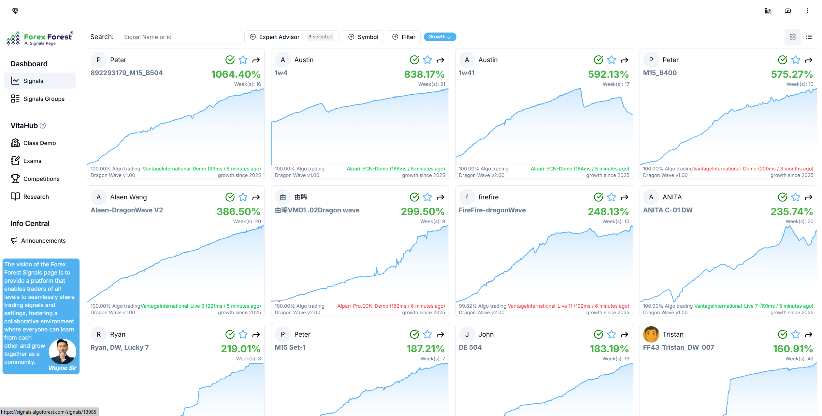Star the FireFire-dragonWave signal
The height and width of the screenshot is (416, 822).
[x=612, y=197]
